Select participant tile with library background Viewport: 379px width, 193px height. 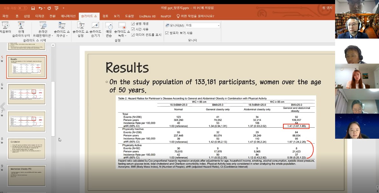click(x=357, y=26)
